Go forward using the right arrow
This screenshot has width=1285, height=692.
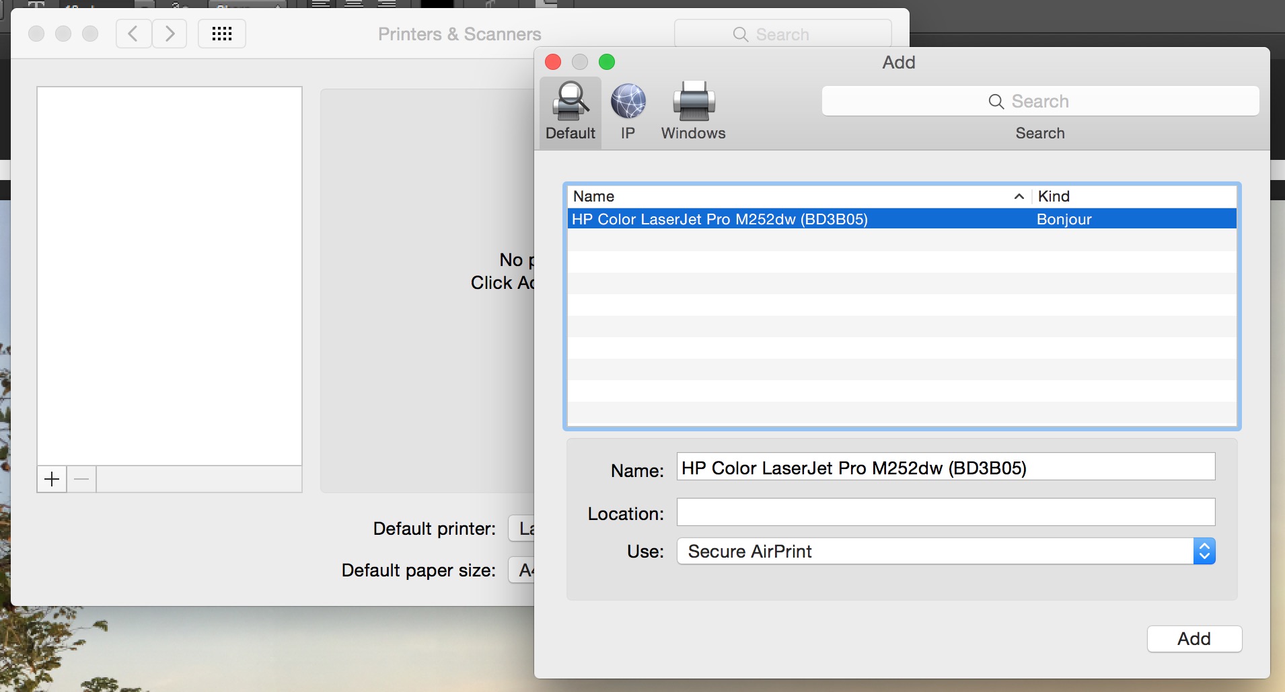(170, 34)
